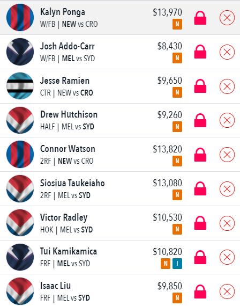Viewport: 240px width, 306px height.
Task: Click the X icon beside Jesse Ramien
Action: [227, 86]
